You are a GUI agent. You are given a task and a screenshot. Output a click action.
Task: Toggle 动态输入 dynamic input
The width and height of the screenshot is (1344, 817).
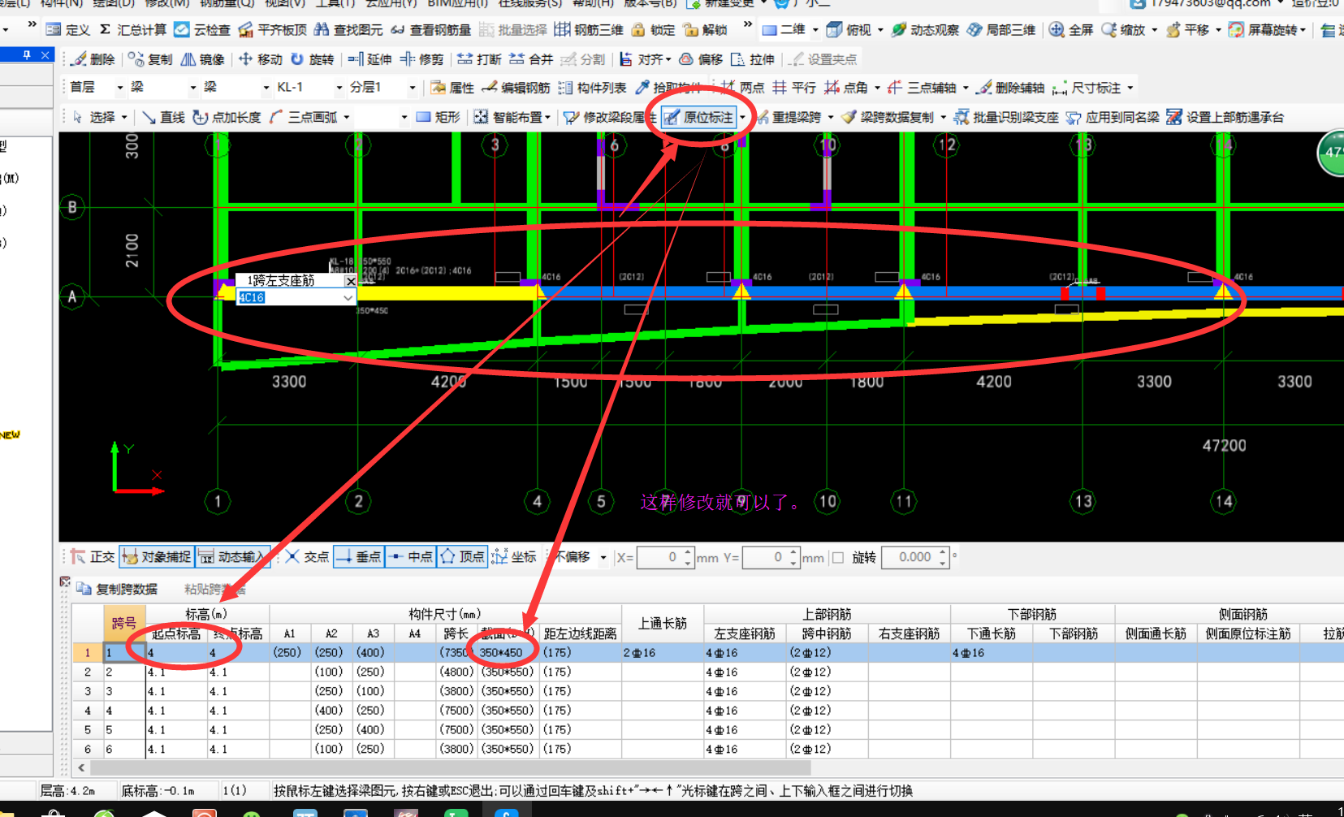pos(232,556)
